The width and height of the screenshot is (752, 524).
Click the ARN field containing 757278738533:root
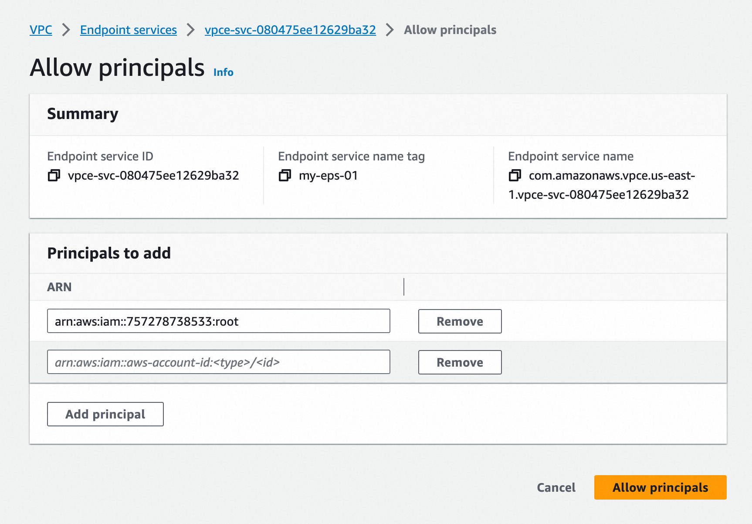[x=218, y=321]
